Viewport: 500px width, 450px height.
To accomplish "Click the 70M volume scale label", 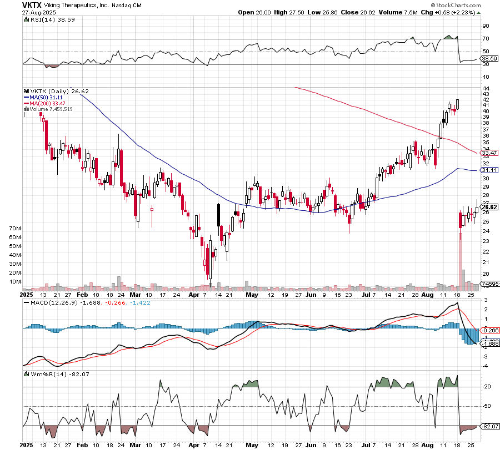I will pyautogui.click(x=16, y=229).
